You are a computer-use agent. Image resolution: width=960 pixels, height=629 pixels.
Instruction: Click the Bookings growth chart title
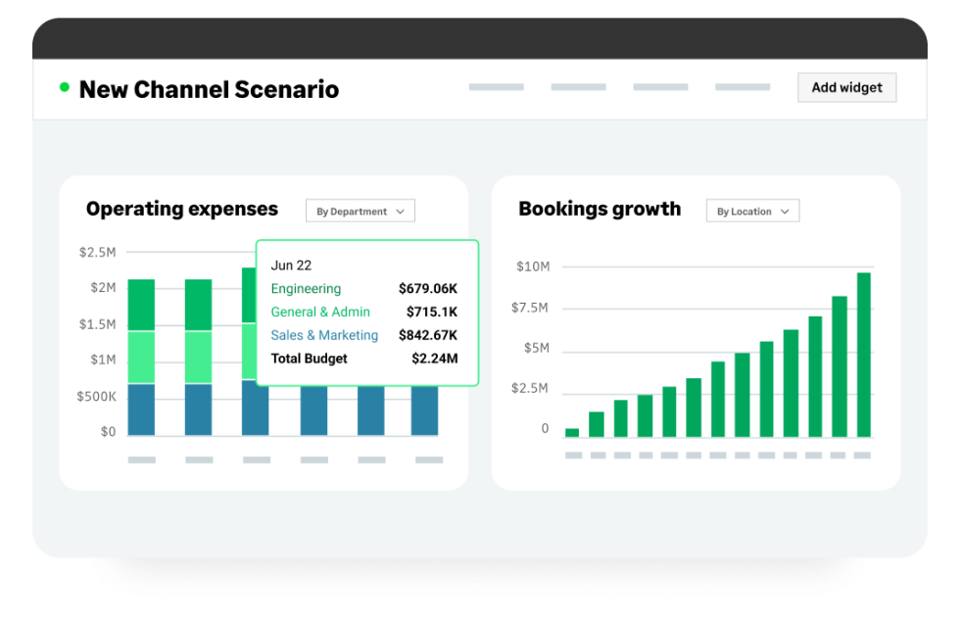(600, 209)
